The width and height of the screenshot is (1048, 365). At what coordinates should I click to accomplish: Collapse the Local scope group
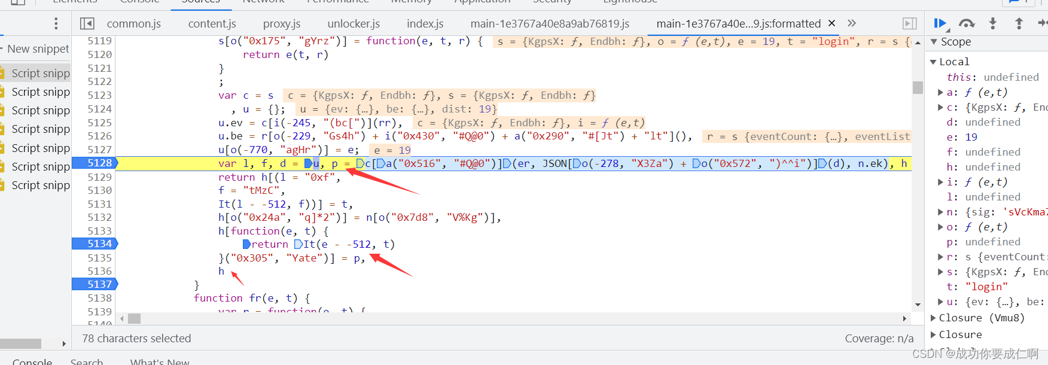point(933,62)
